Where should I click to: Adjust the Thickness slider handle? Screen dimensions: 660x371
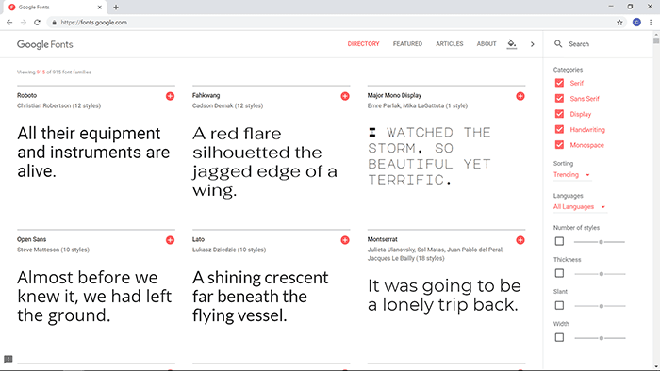pos(602,274)
